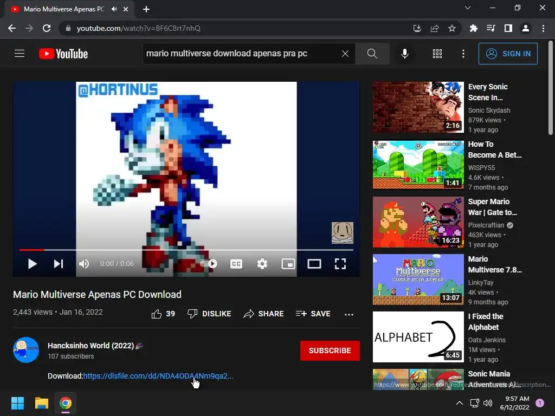Subscribe to the channel
This screenshot has height=416, width=555.
click(x=330, y=350)
